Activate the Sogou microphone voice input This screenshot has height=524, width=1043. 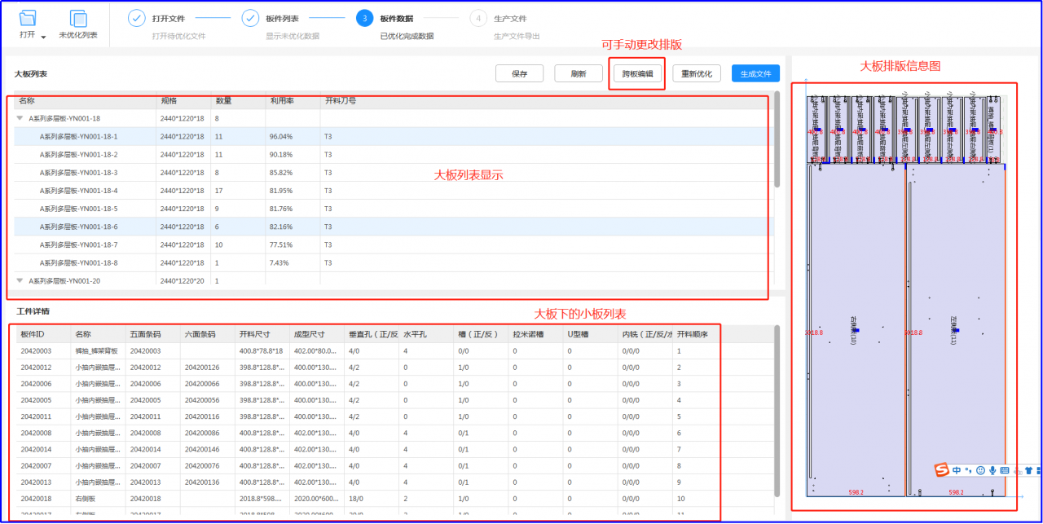pyautogui.click(x=992, y=470)
